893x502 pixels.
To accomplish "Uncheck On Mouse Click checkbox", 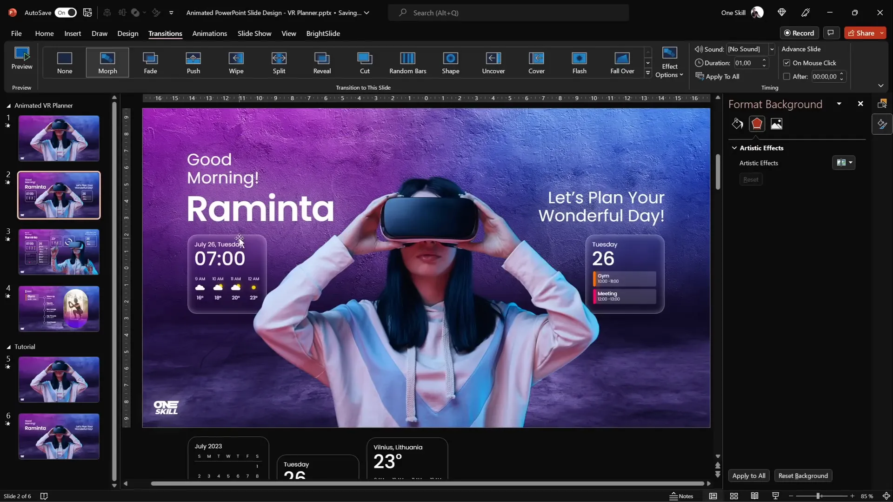I will pyautogui.click(x=786, y=63).
